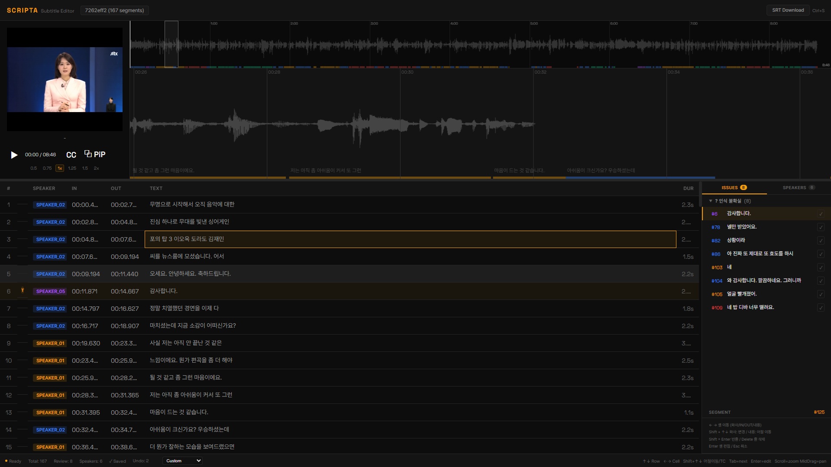Select the SPEAKER_02 badge on row 1
The width and height of the screenshot is (831, 467).
coord(50,205)
